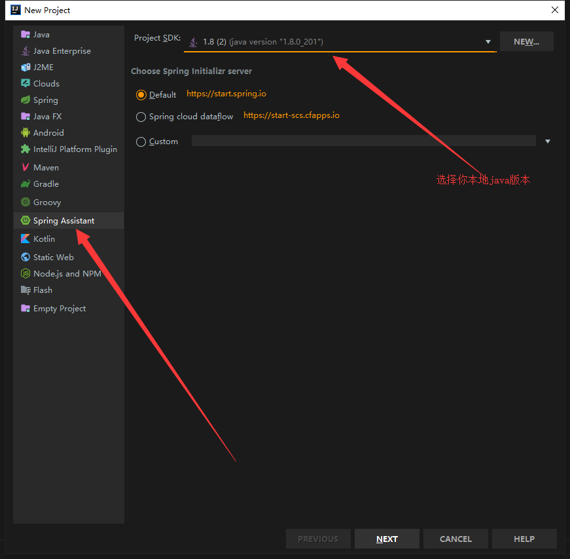Select the Custom server radio button
Viewport: 570px width, 559px height.
tap(141, 142)
